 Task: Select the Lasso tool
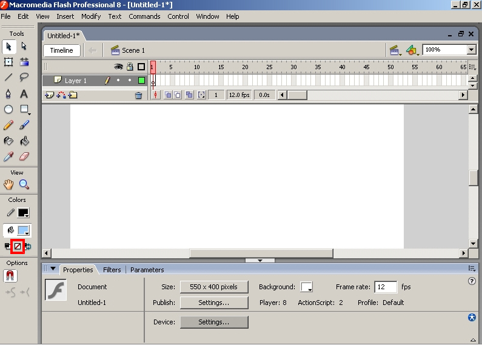point(24,77)
